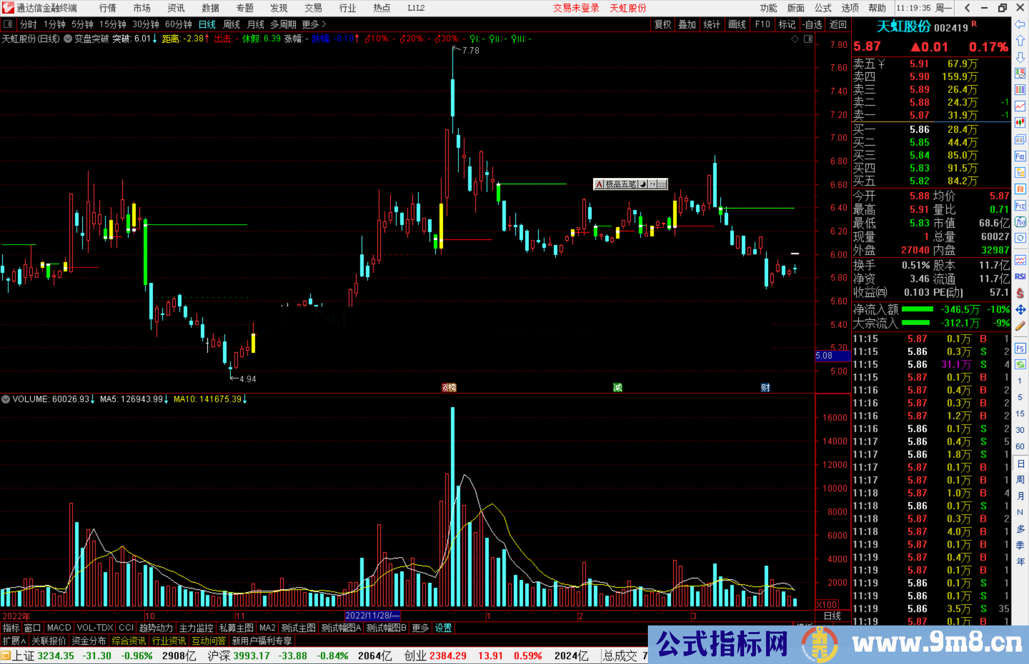
Task: Open the f(x) formula icon
Action: [1020, 222]
